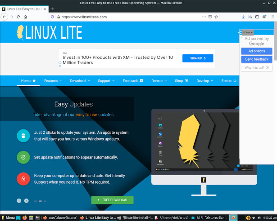The image size is (277, 221).
Task: Close the XM banner ad with X
Action: pyautogui.click(x=60, y=66)
